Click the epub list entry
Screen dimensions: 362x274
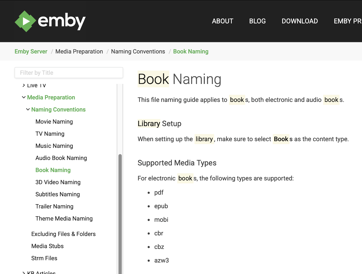161,206
